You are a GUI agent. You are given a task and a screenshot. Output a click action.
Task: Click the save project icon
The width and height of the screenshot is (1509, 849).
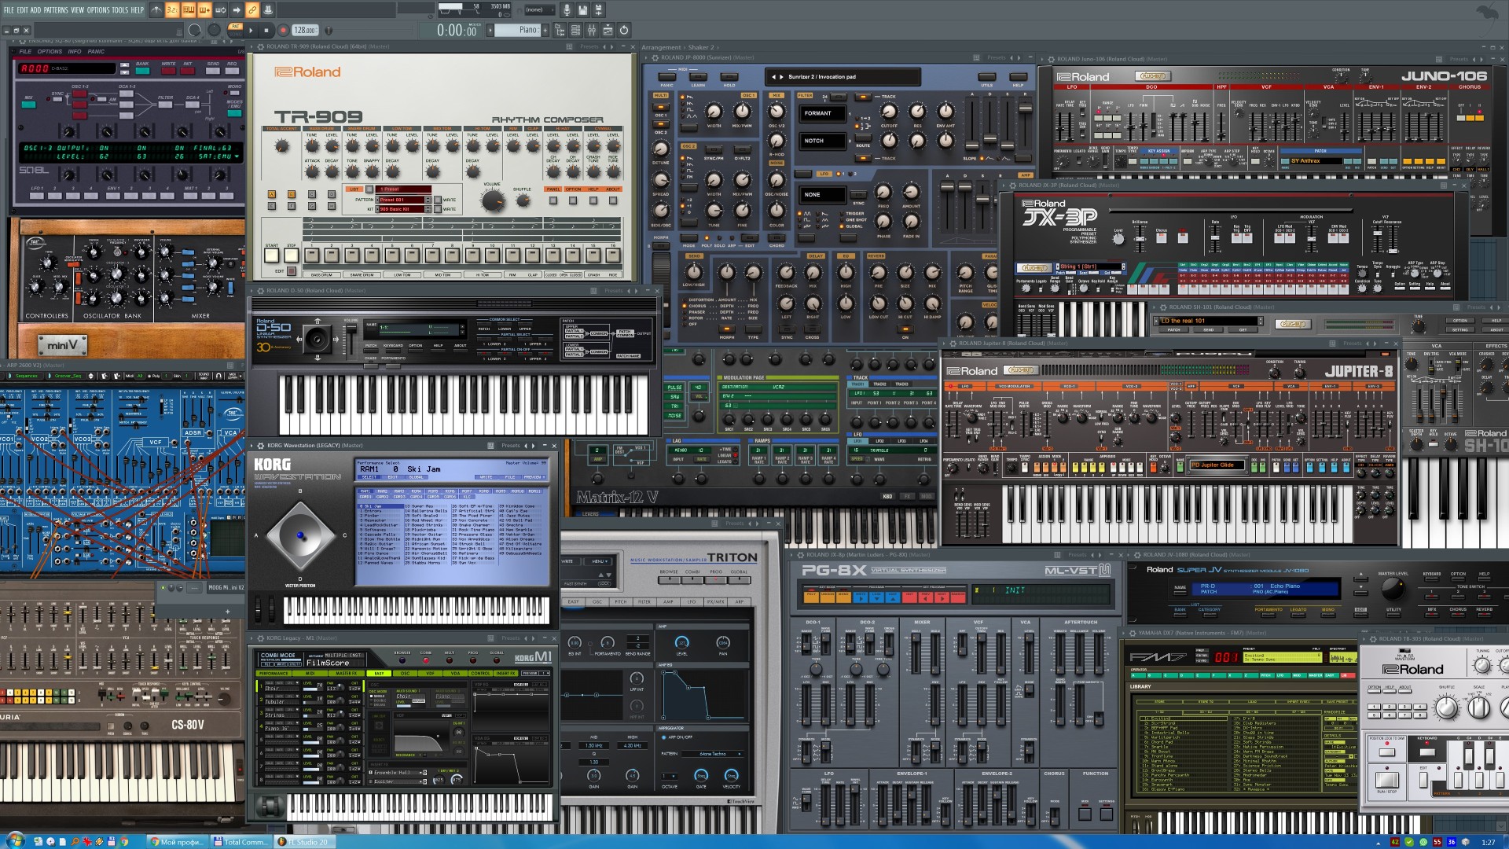coord(582,9)
